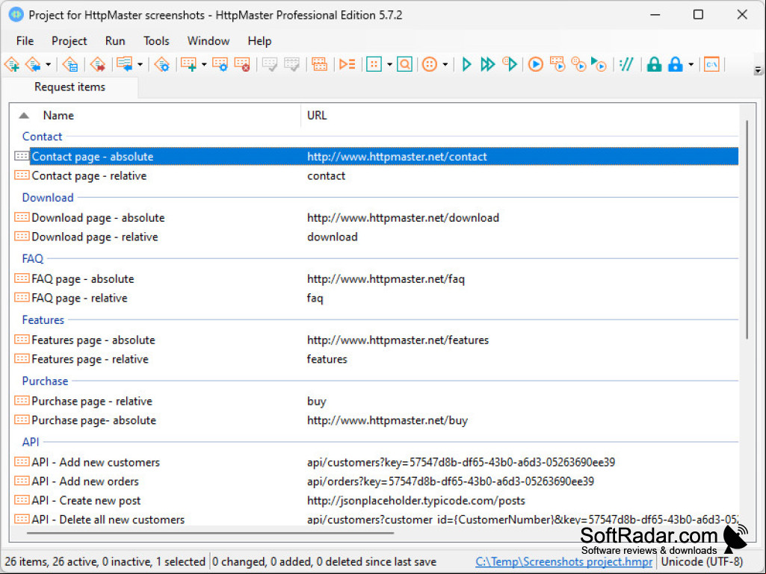The image size is (766, 574).
Task: Open the Run menu
Action: coord(115,41)
